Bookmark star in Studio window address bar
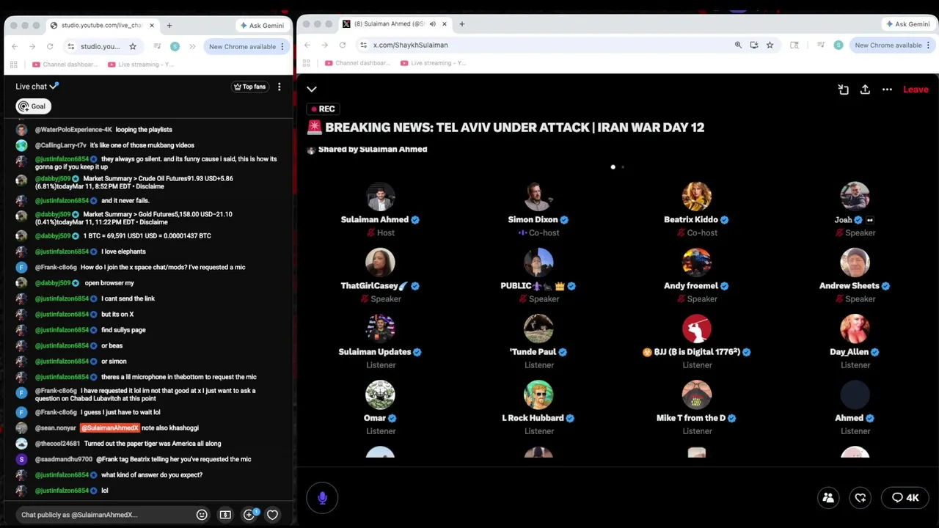This screenshot has height=528, width=939. 133,46
